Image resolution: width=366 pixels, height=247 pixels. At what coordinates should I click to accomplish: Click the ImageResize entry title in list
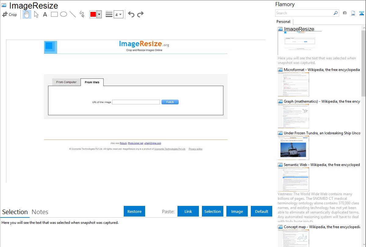tap(299, 29)
